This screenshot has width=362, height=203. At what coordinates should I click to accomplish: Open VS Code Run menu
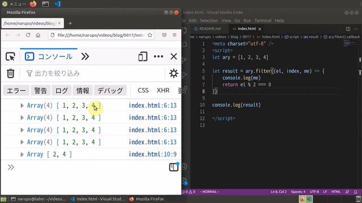point(247,20)
